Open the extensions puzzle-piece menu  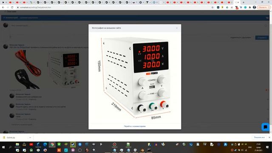click(250, 8)
